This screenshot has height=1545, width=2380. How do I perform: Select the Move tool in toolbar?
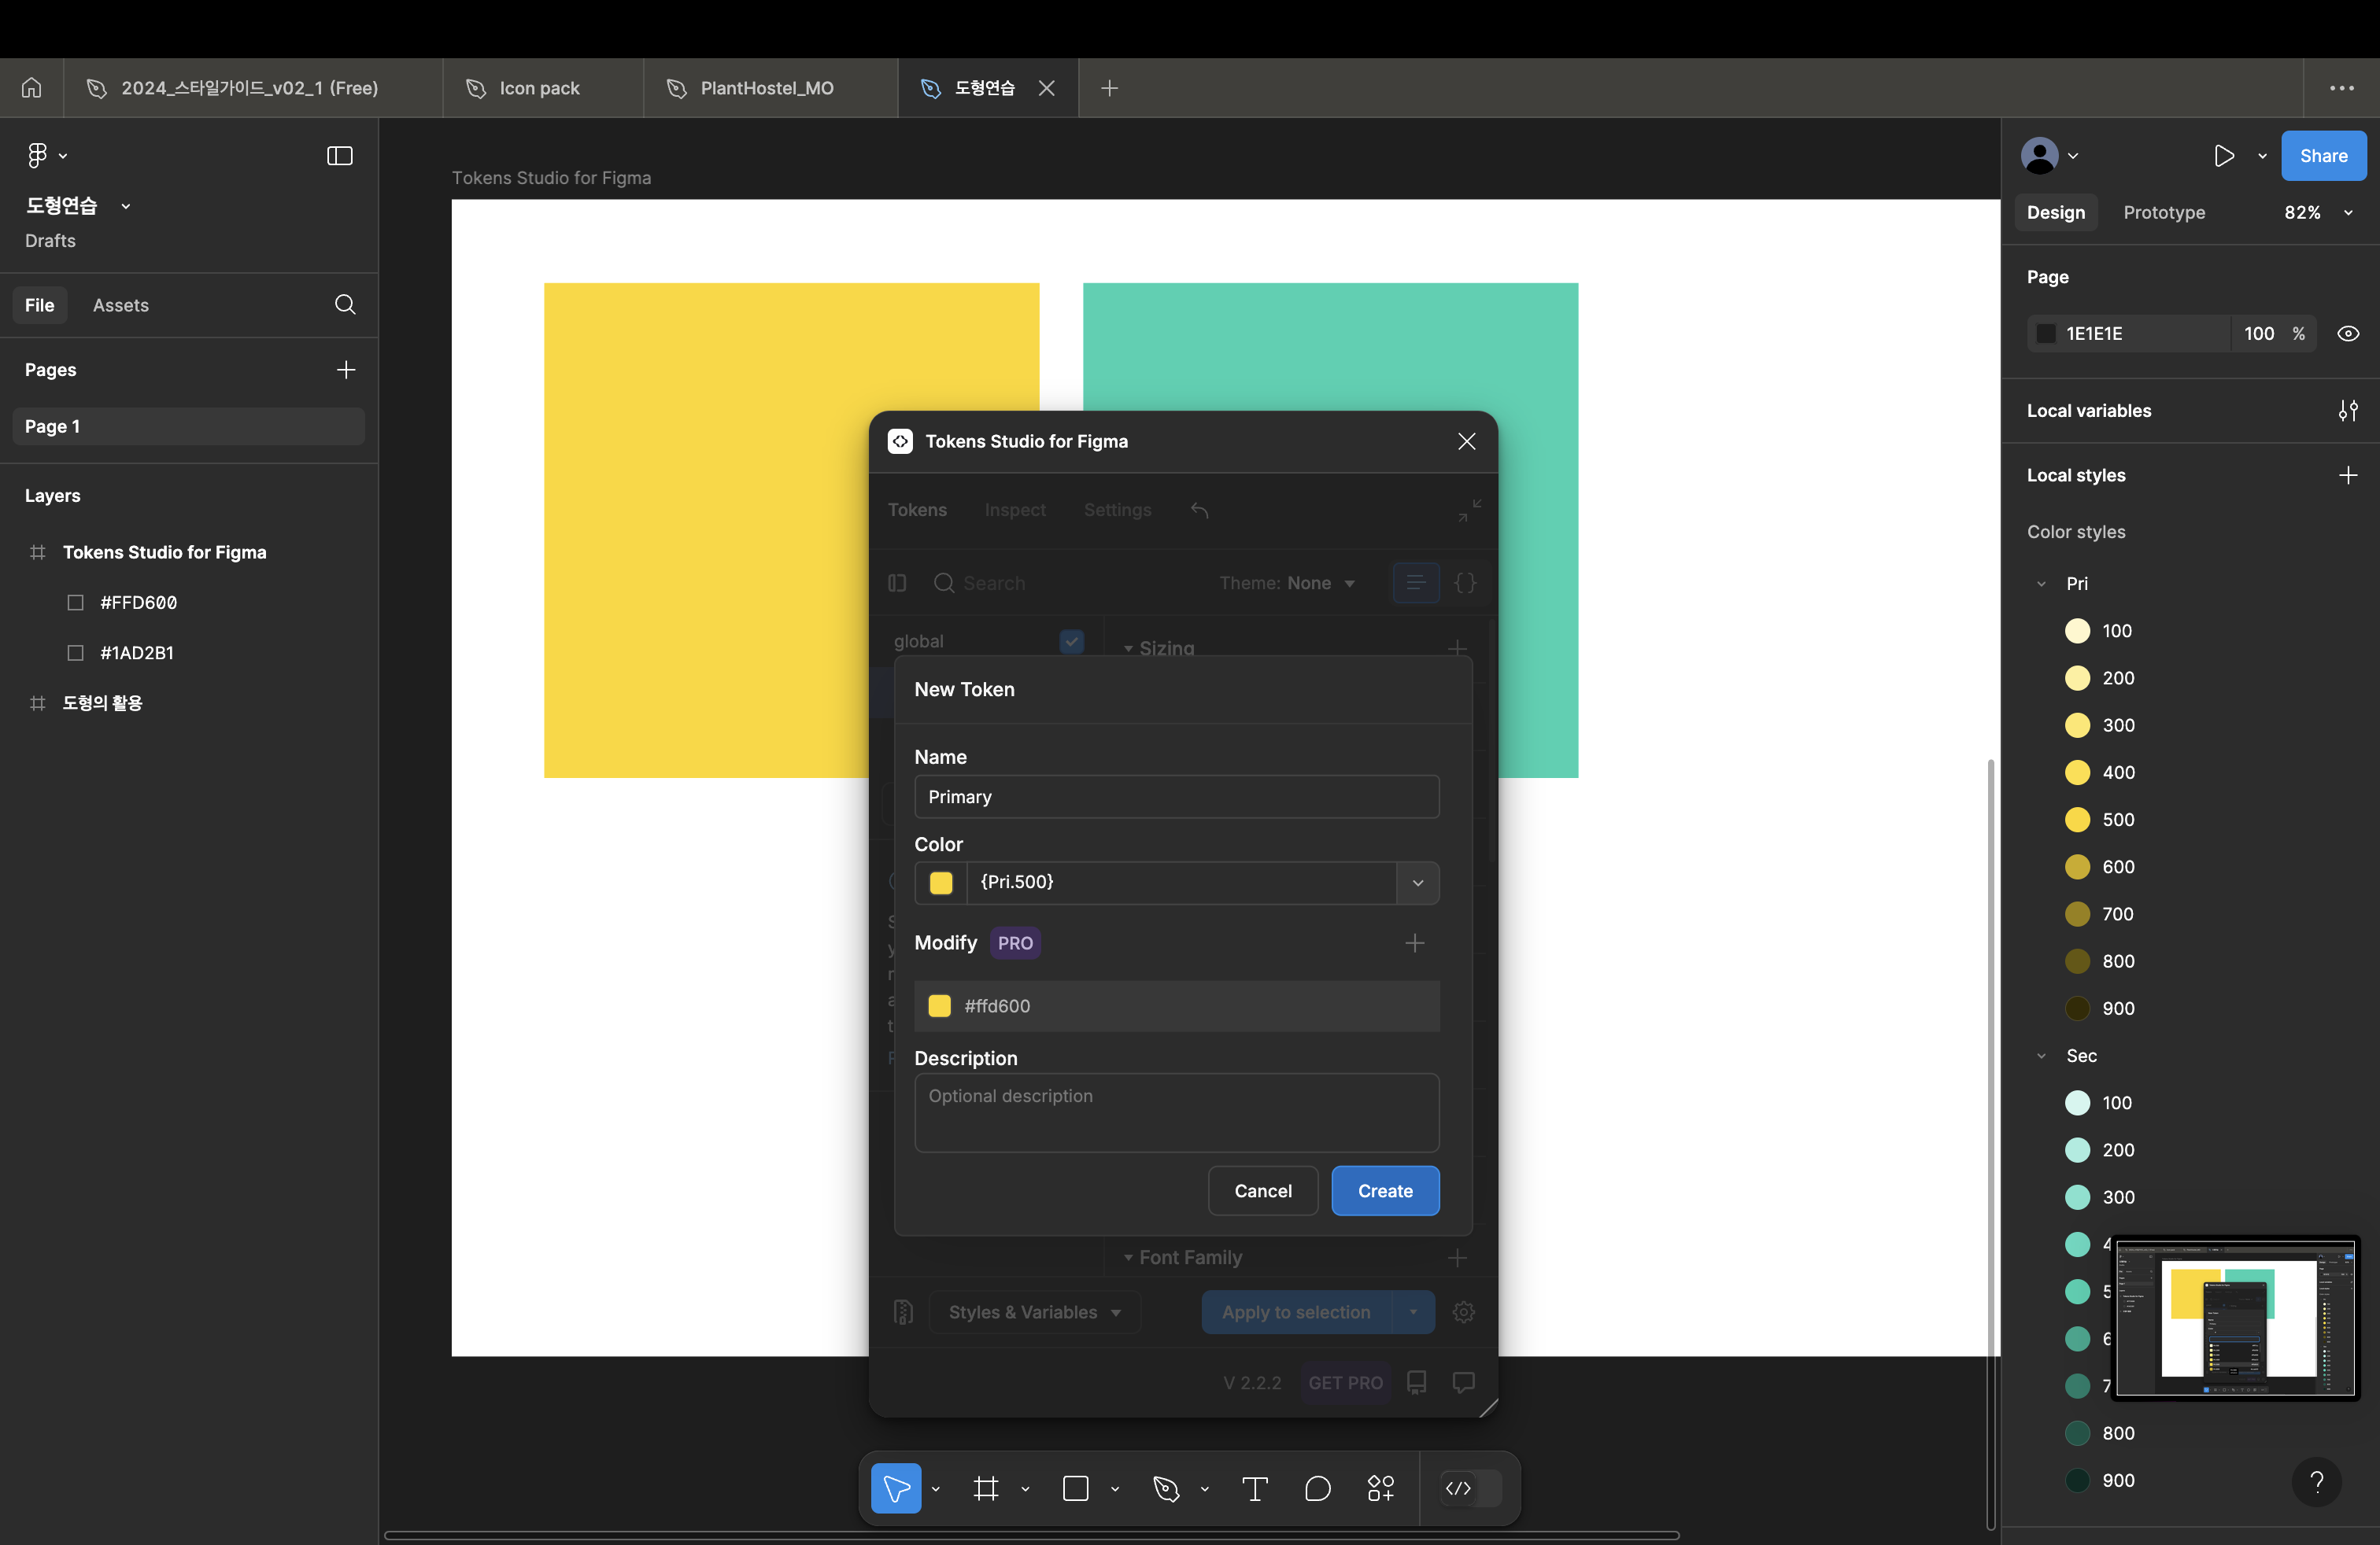pyautogui.click(x=896, y=1488)
